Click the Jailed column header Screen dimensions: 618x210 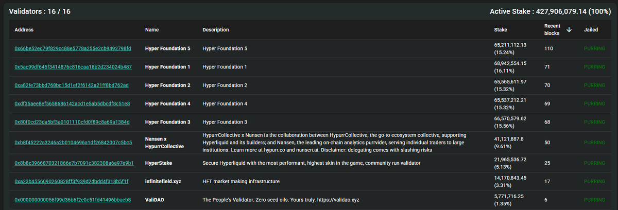[x=591, y=30]
